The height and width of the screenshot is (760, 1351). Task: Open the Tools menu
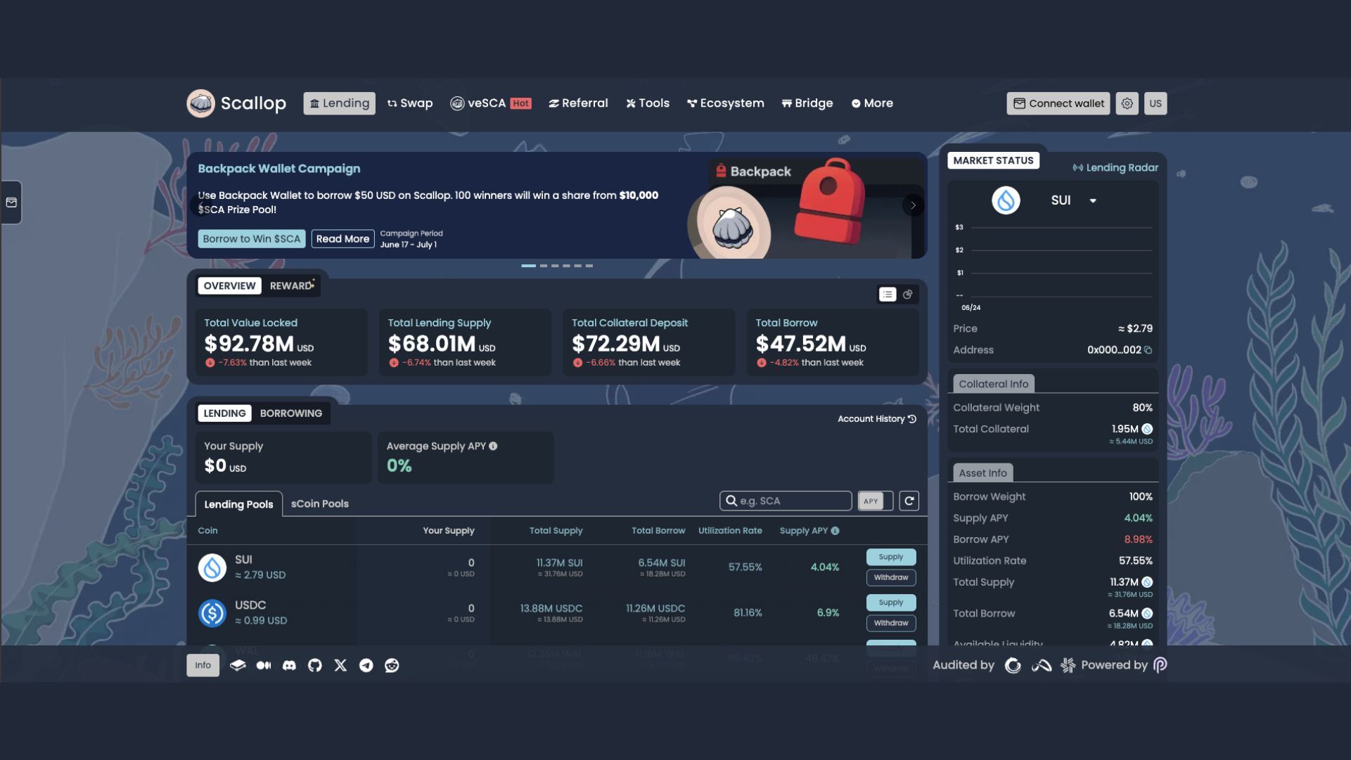648,103
